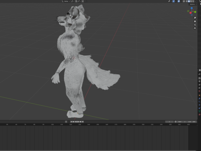201x151 pixels.
Task: Open the Object Constraints properties tab
Action: tap(199, 108)
